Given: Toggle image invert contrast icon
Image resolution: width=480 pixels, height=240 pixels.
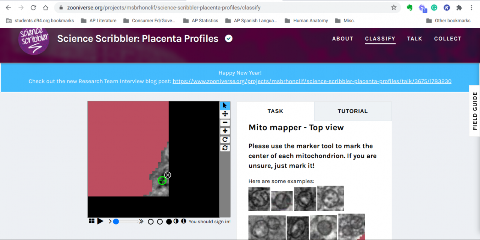Looking at the screenshot, I should pyautogui.click(x=176, y=221).
